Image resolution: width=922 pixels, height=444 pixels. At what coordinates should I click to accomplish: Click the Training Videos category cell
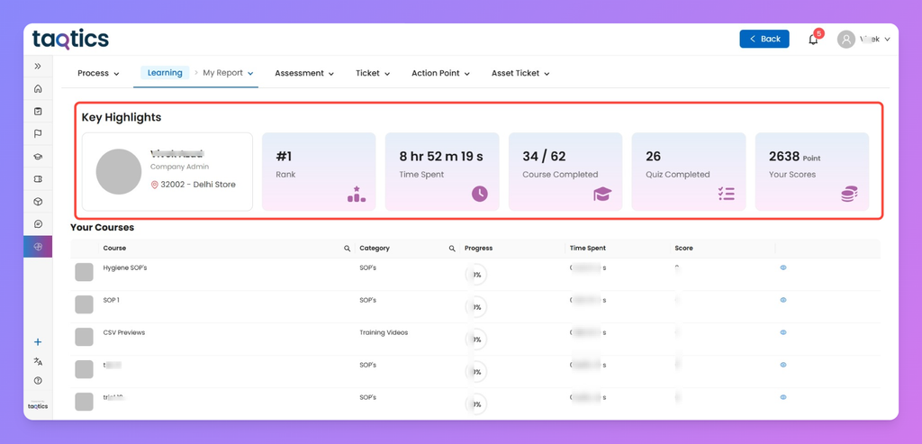pyautogui.click(x=384, y=332)
